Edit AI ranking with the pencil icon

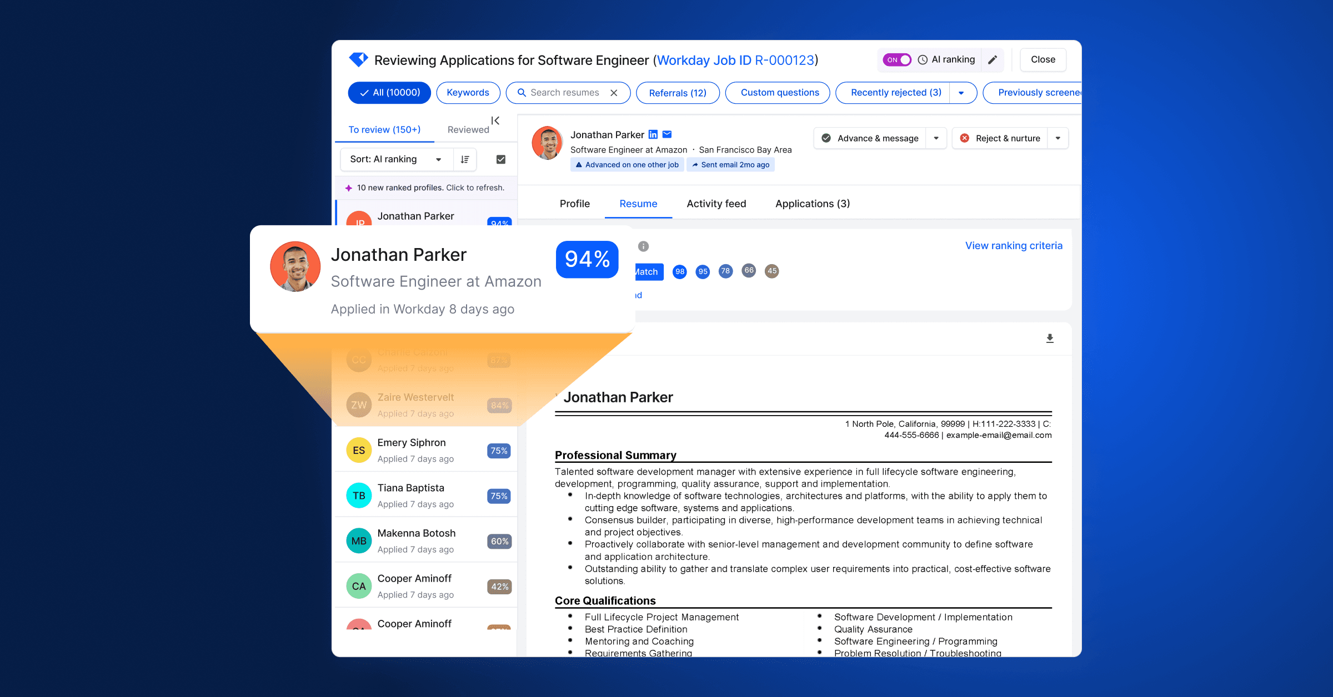(x=993, y=59)
